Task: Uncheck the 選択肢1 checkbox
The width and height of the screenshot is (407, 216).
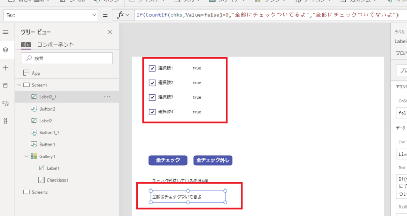Action: tap(152, 68)
